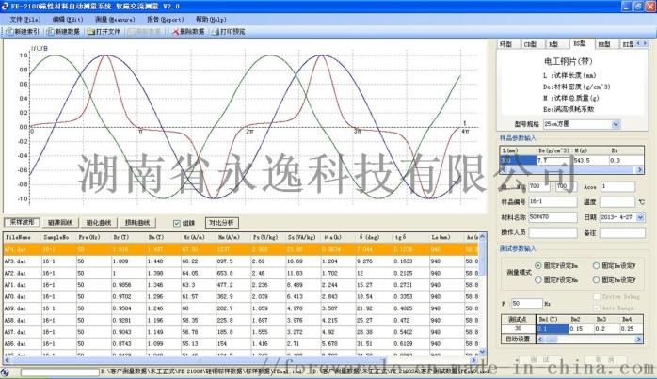Click the M(g) cell showing 543.5
The height and width of the screenshot is (379, 657).
(x=593, y=161)
